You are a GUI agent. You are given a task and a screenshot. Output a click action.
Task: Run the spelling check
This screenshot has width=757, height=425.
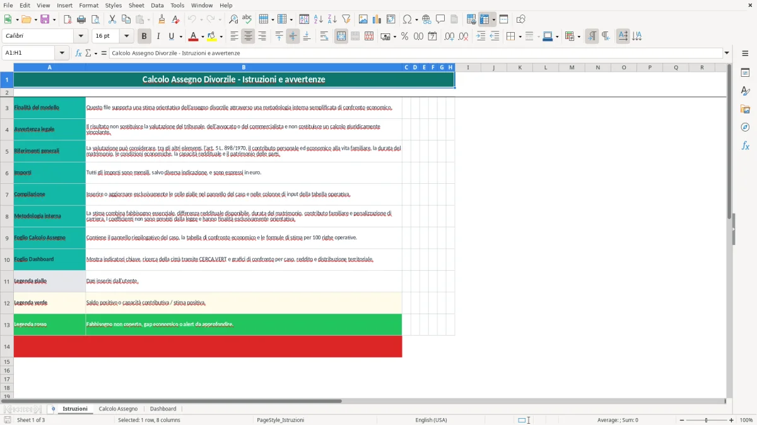[247, 20]
